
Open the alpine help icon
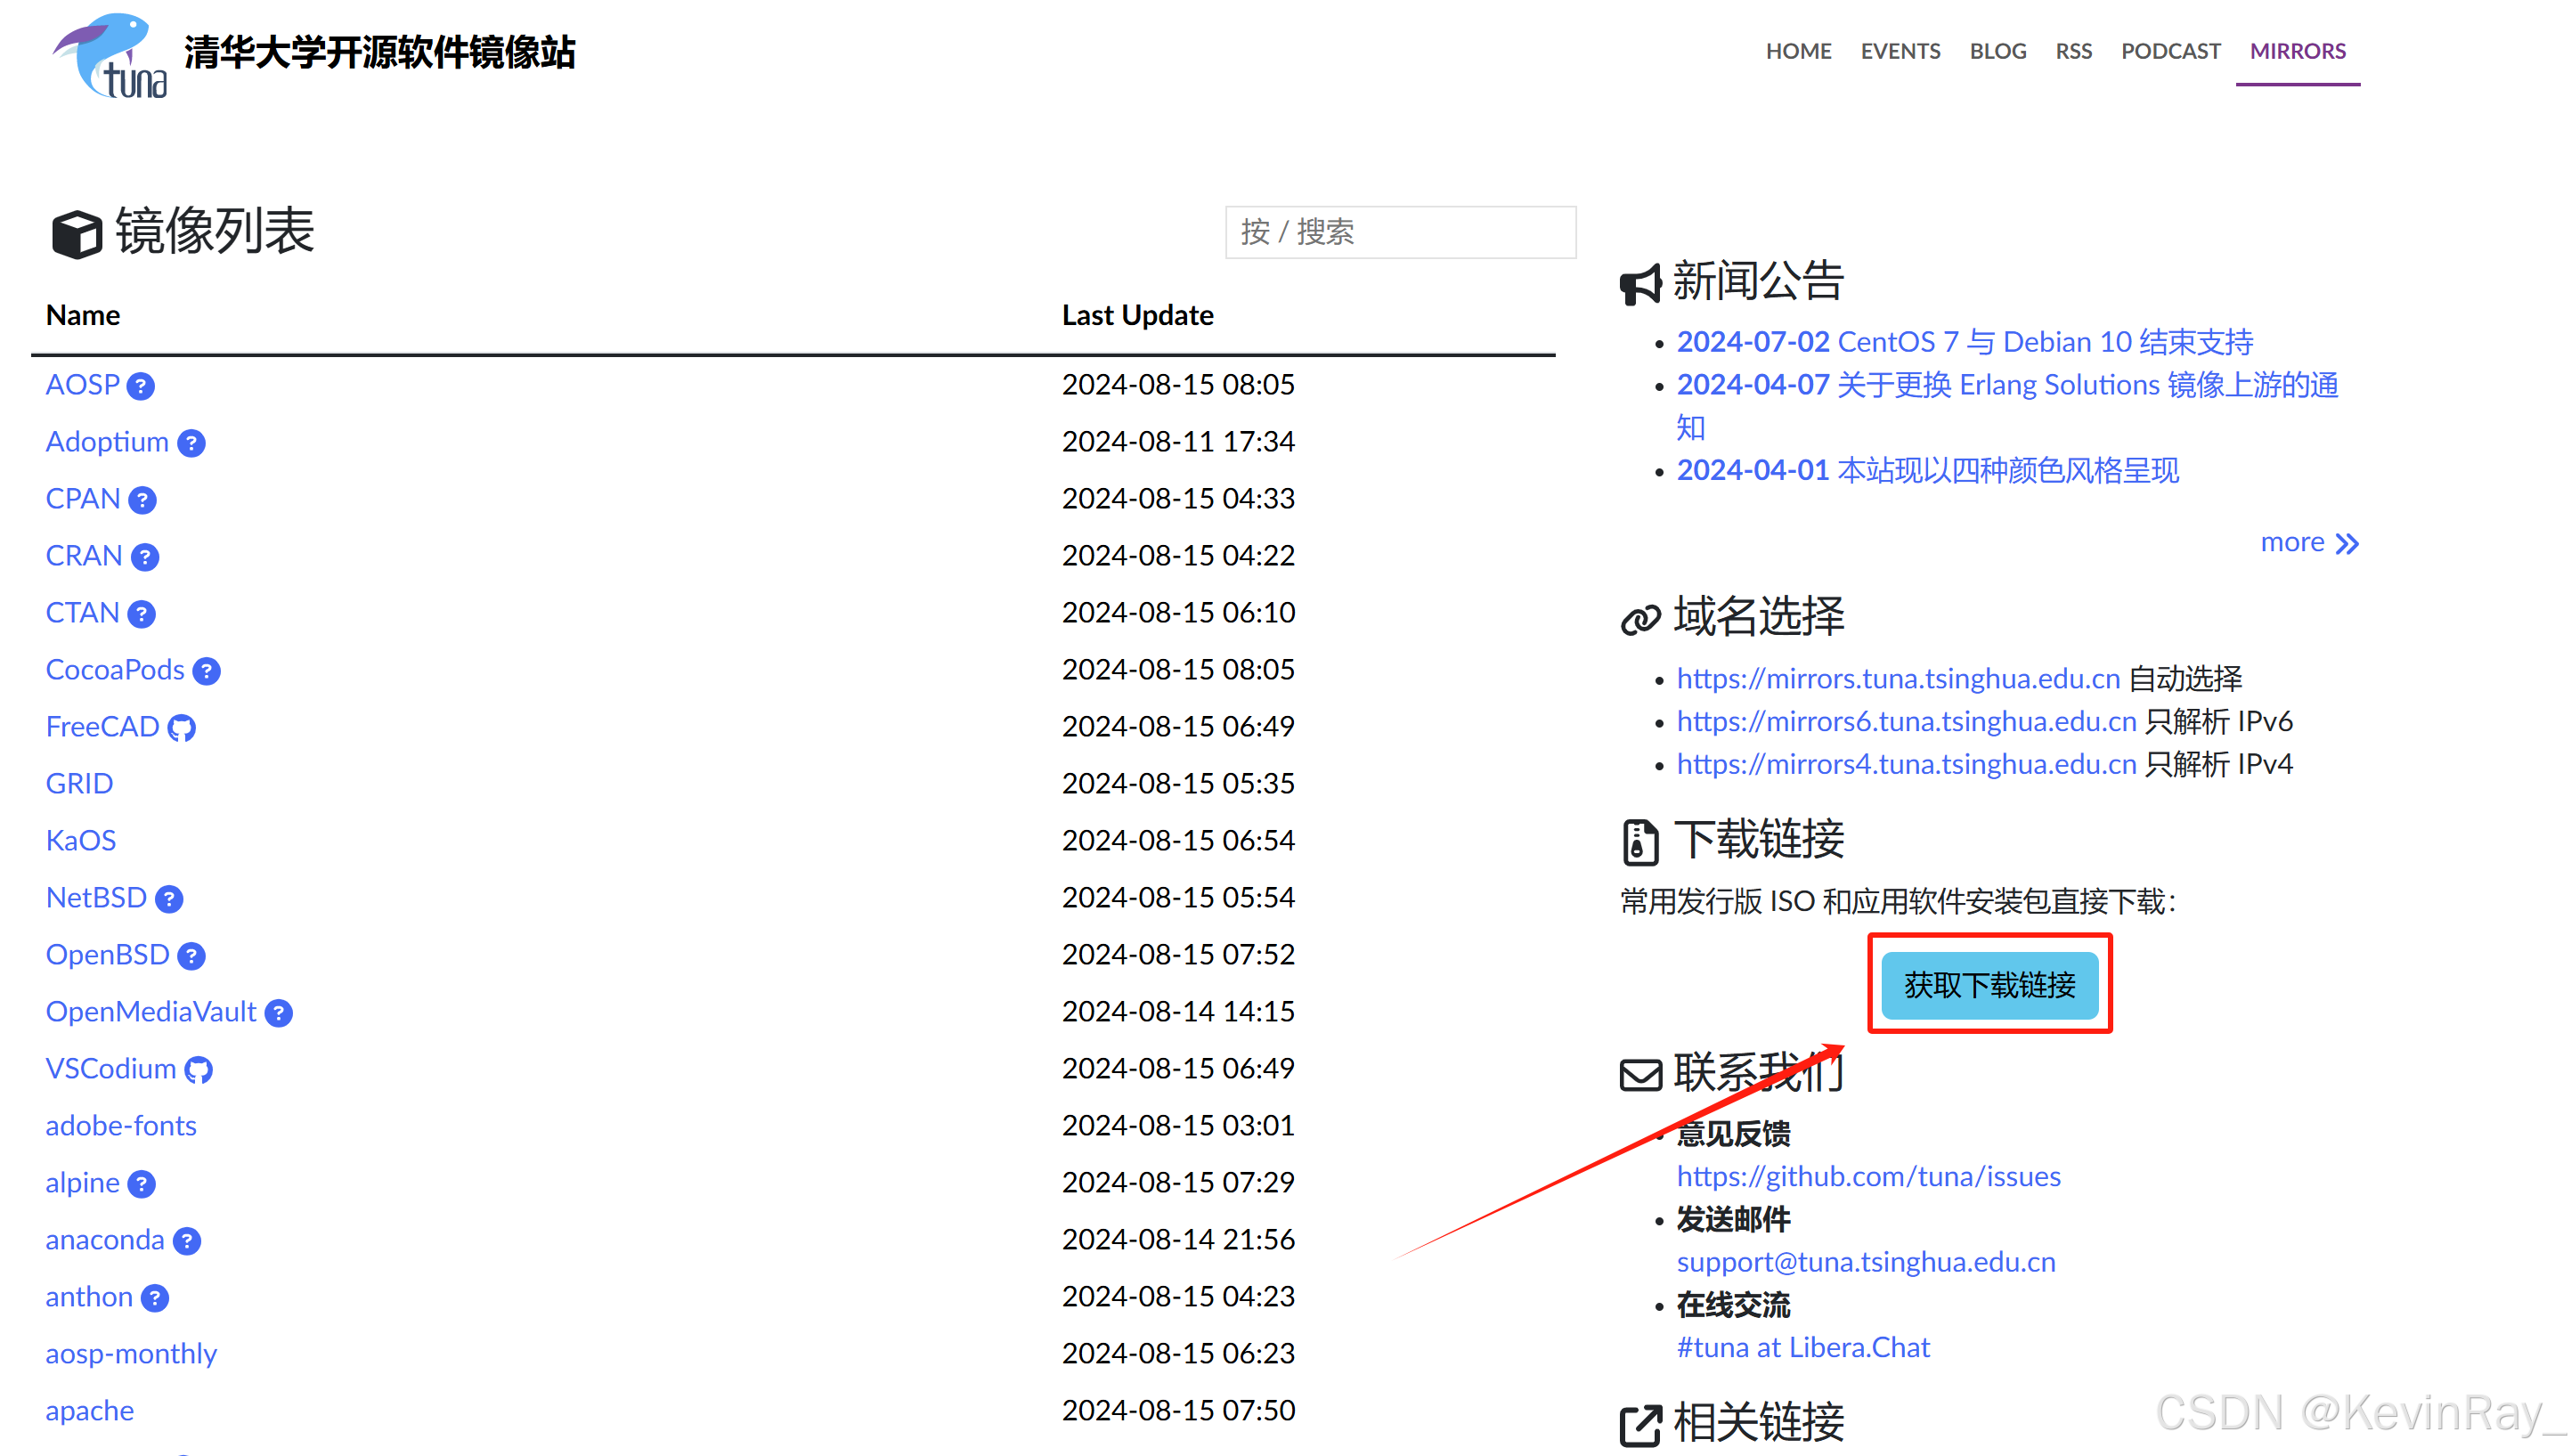point(142,1184)
